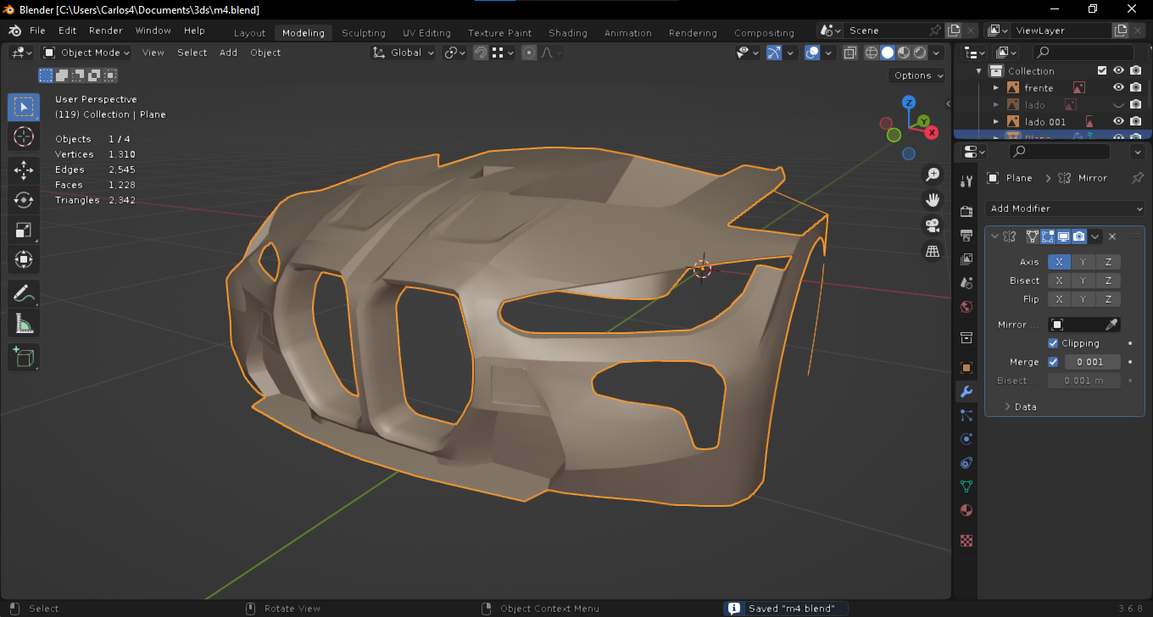Screen dimensions: 1153x617
Task: Toggle camera view in viewport
Action: (933, 225)
